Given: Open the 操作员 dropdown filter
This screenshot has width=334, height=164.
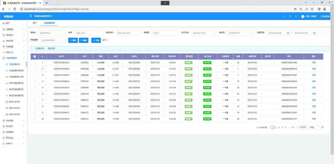Looking at the screenshot, I should (240, 33).
